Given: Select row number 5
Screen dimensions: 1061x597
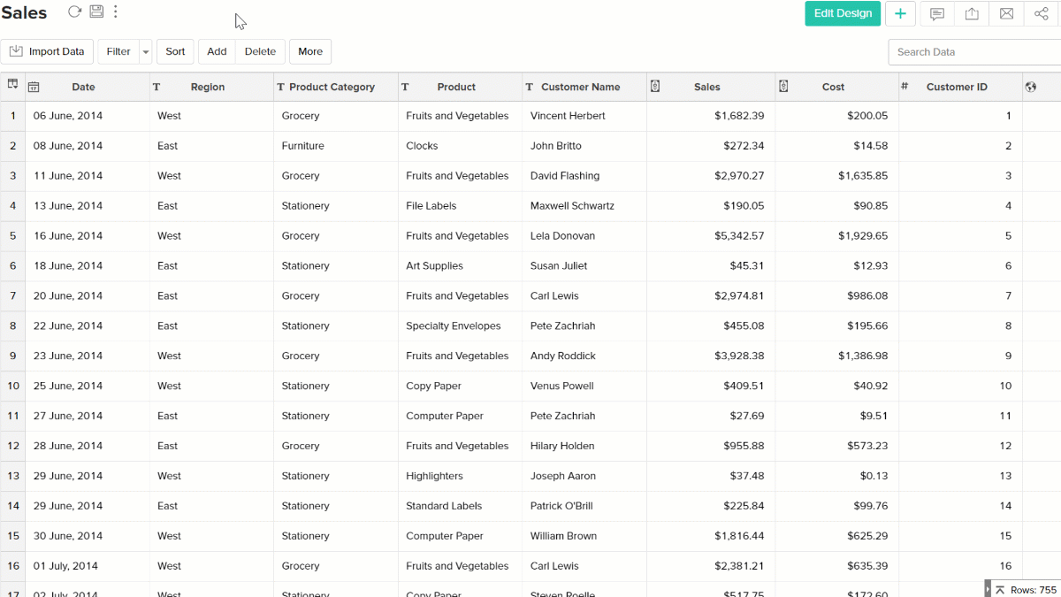Looking at the screenshot, I should [x=12, y=236].
